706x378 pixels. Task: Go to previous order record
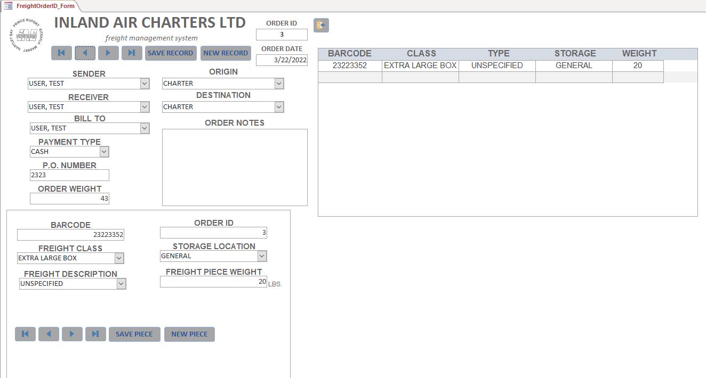click(x=85, y=53)
